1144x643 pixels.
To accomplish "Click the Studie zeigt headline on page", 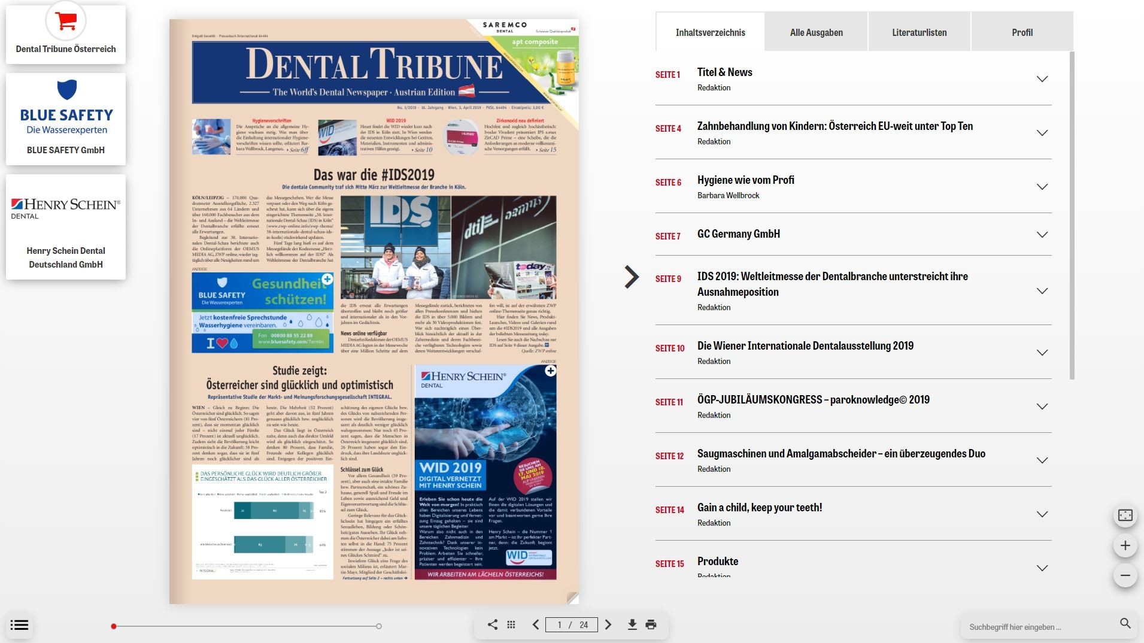I will (299, 378).
